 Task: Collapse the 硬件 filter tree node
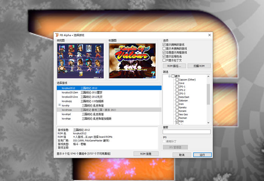[170, 76]
